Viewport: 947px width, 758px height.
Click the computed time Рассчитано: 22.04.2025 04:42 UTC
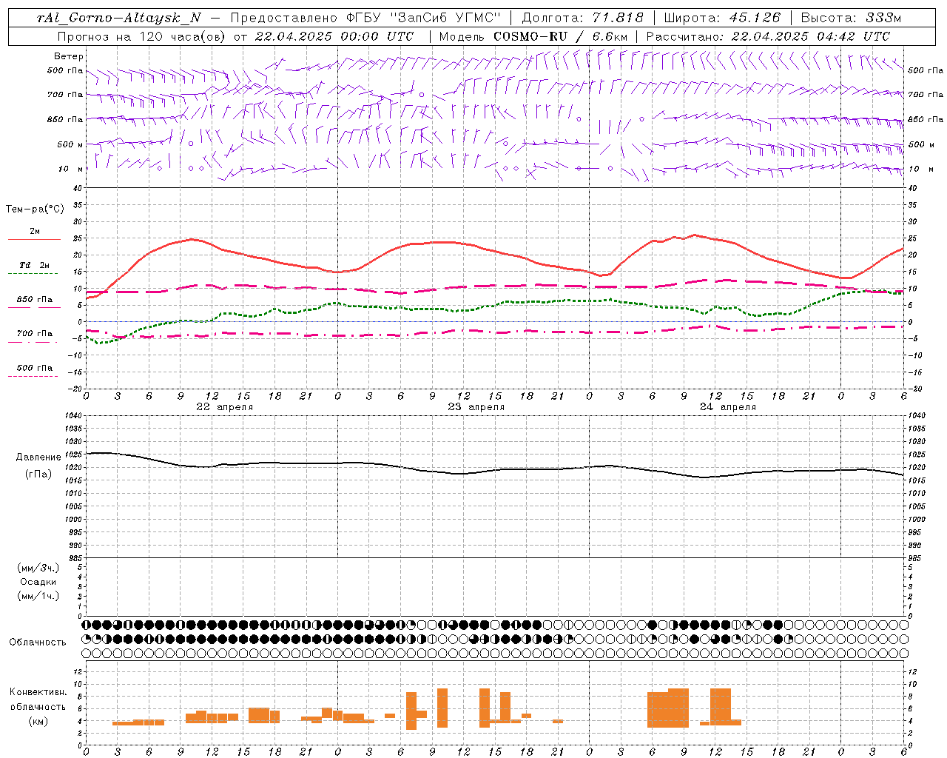point(768,36)
